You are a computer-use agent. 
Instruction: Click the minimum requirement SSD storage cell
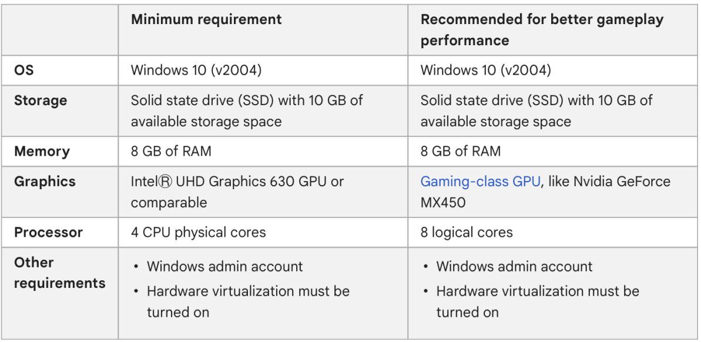pos(246,110)
